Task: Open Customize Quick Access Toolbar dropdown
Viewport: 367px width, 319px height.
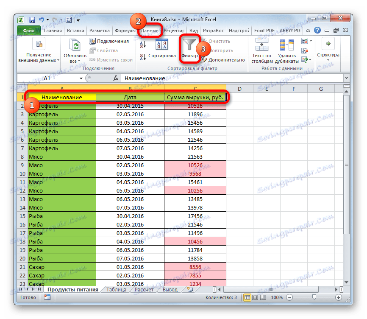Action: coord(78,20)
